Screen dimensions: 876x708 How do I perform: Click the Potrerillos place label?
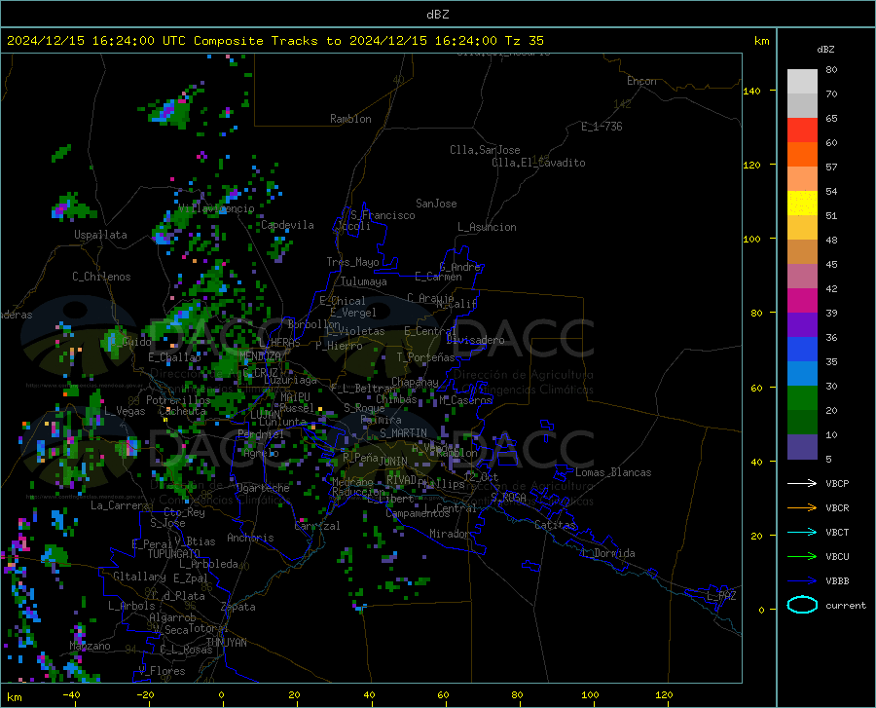[x=178, y=400]
